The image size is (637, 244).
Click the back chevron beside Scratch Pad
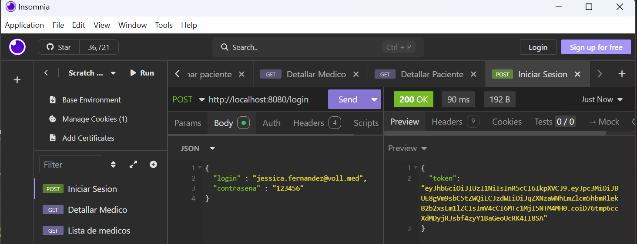(x=46, y=73)
